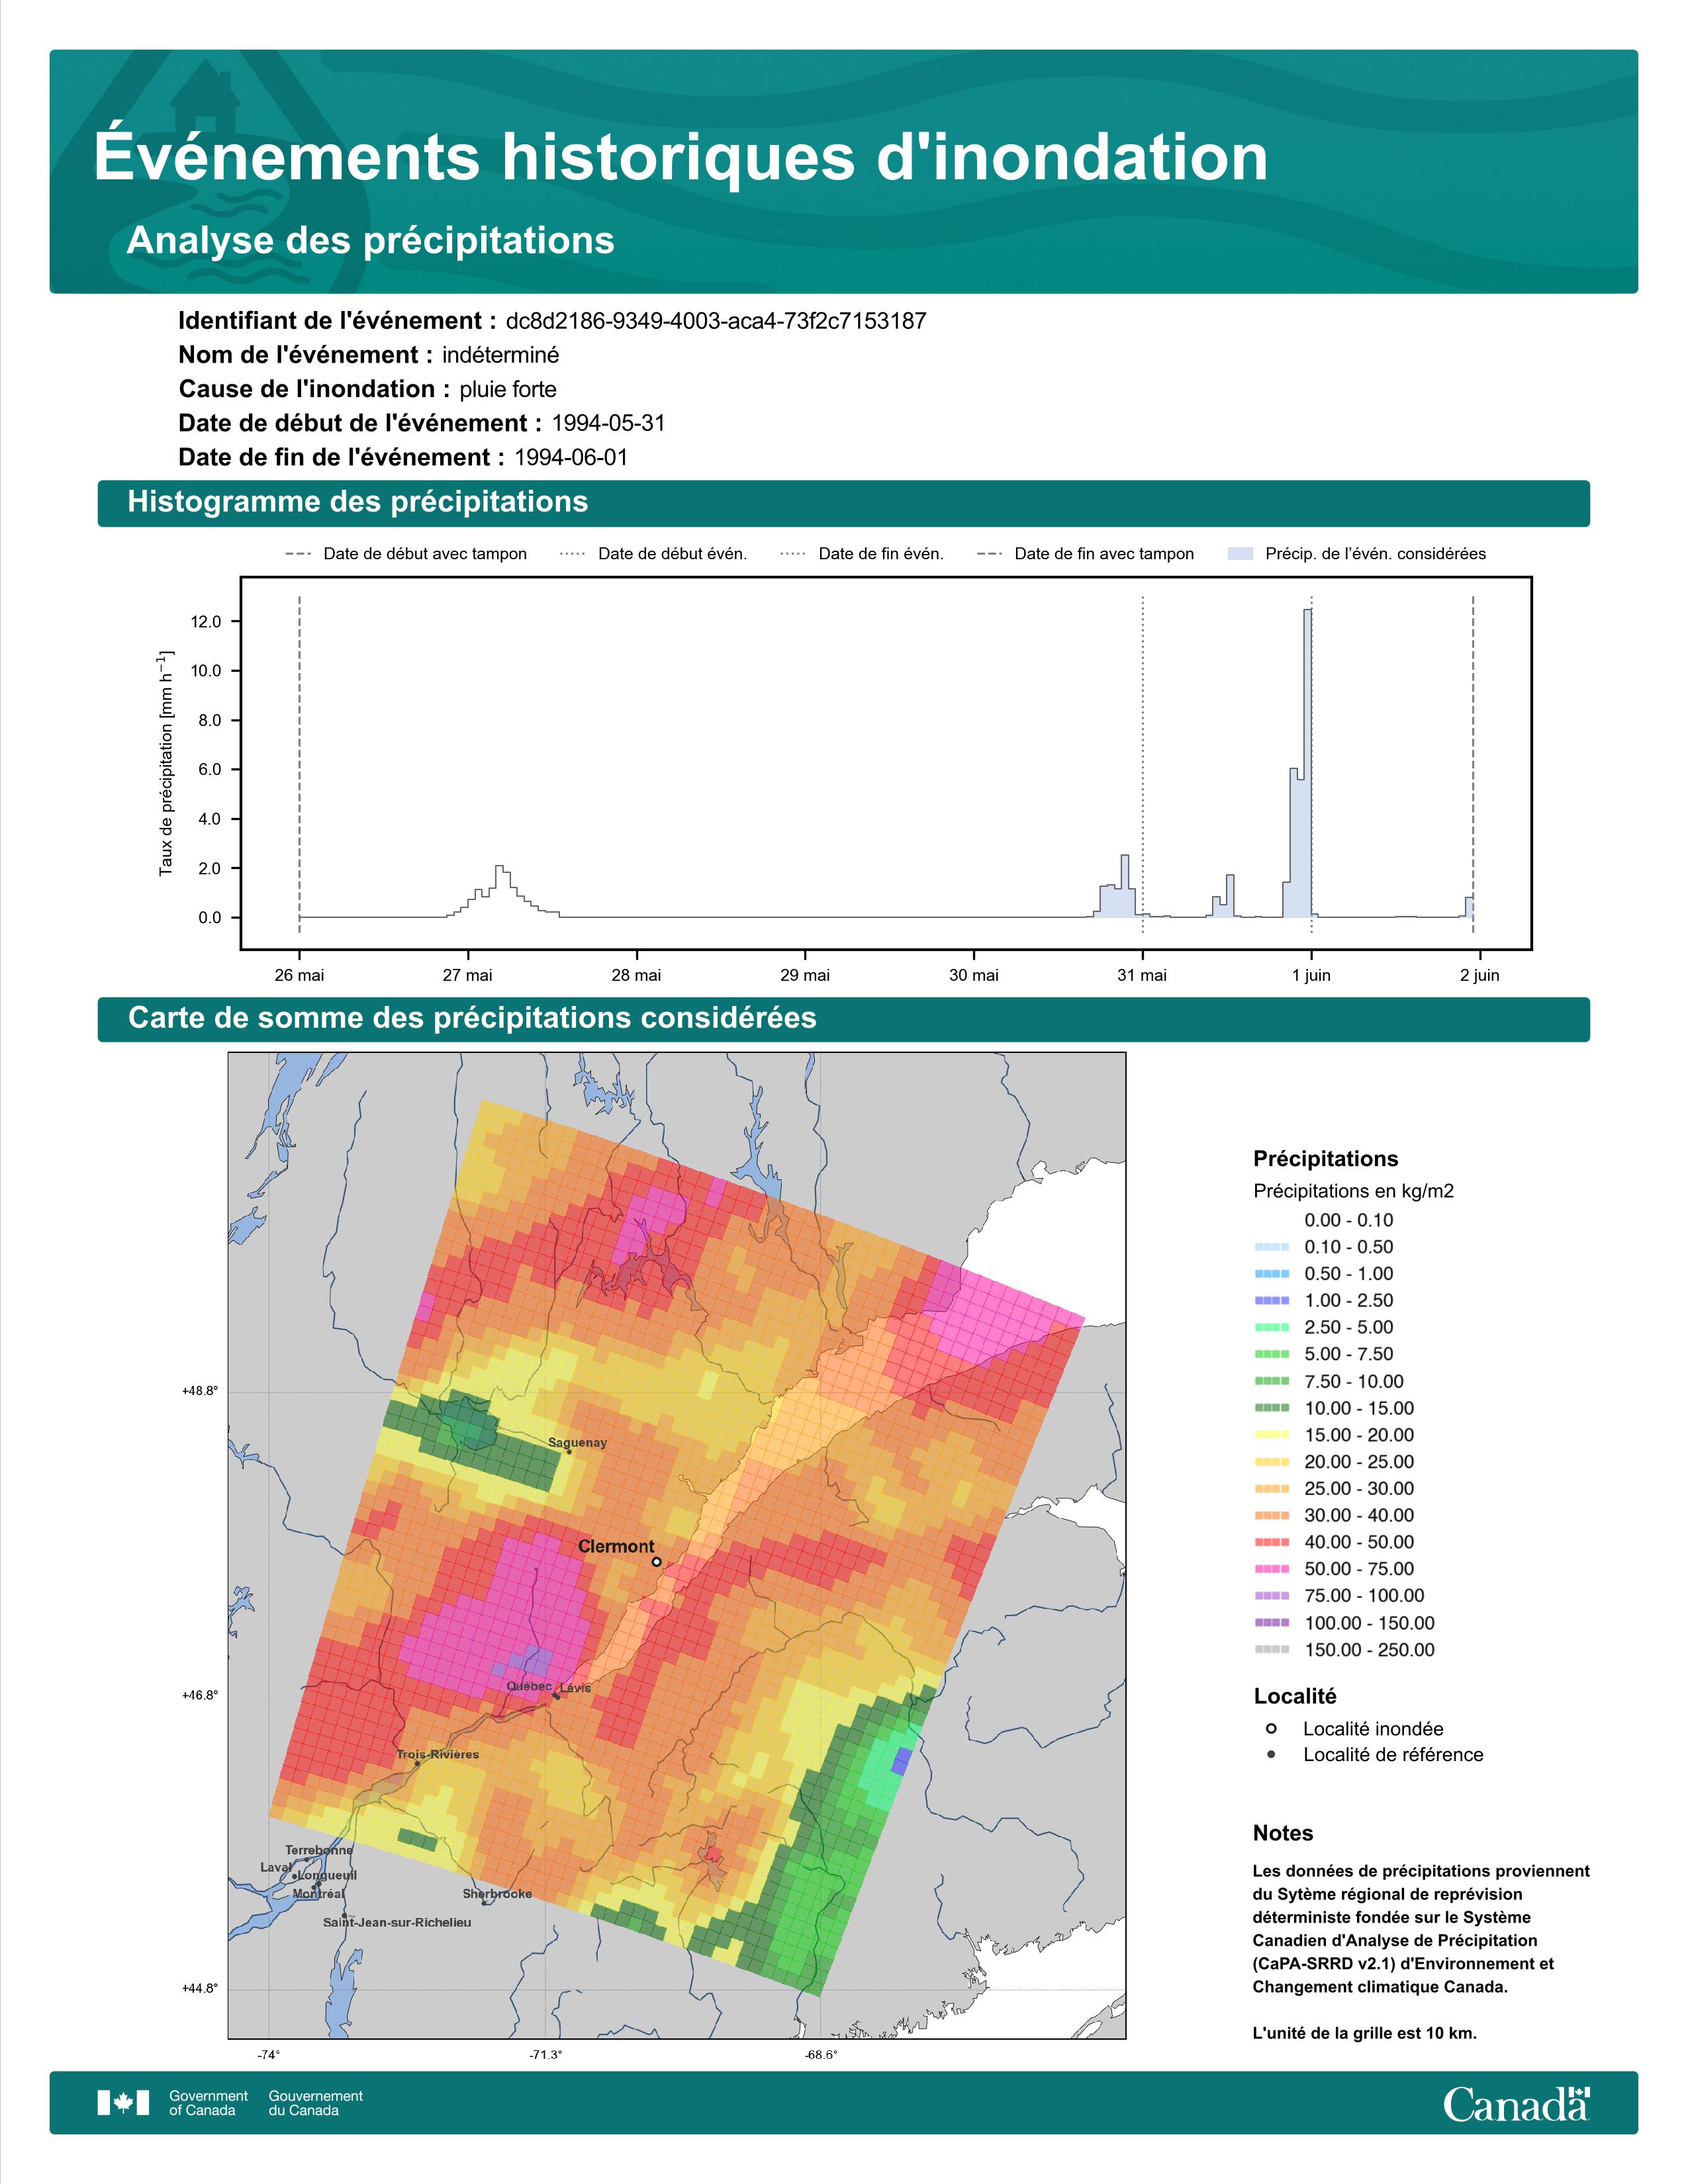
Task: Click the Terrebonne label on map
Action: (x=319, y=1850)
